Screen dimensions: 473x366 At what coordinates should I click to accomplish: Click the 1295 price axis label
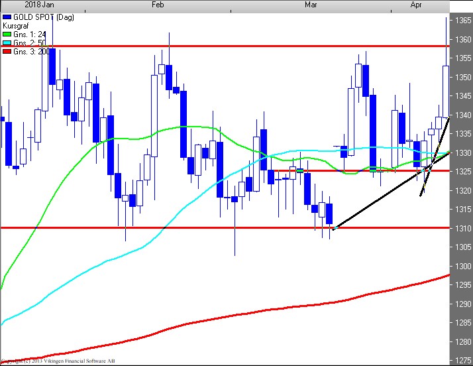coord(462,285)
